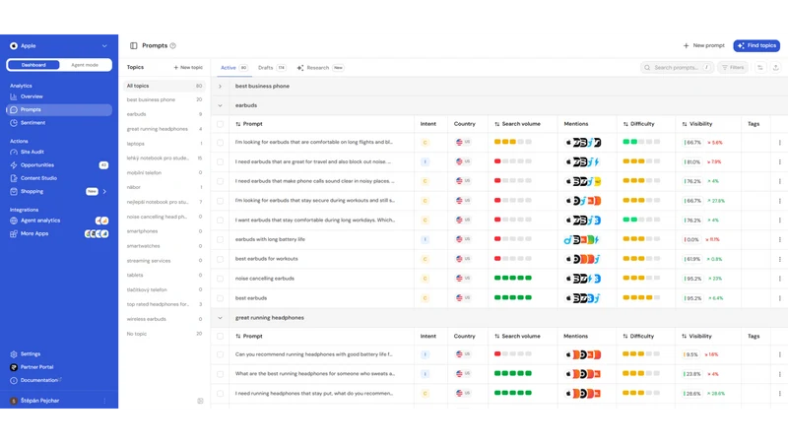Tick the select-all checkbox in earbuds table header
The image size is (788, 443).
pyautogui.click(x=220, y=124)
